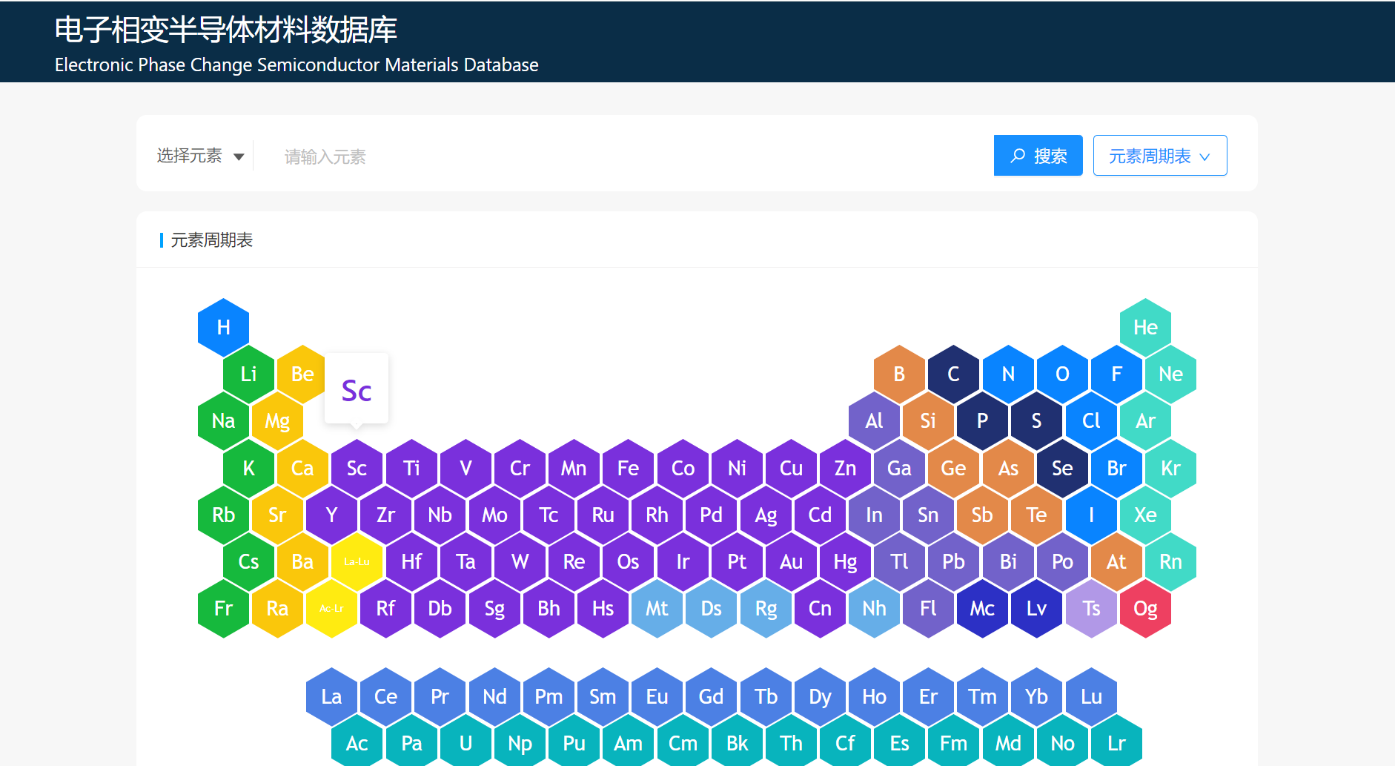The image size is (1395, 766).
Task: Select the Lanthanum (La) hexagon
Action: [331, 696]
